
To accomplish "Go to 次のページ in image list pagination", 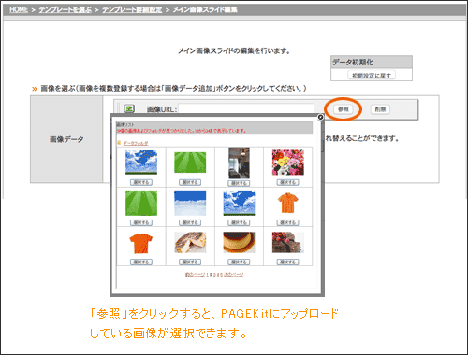I will coord(234,275).
